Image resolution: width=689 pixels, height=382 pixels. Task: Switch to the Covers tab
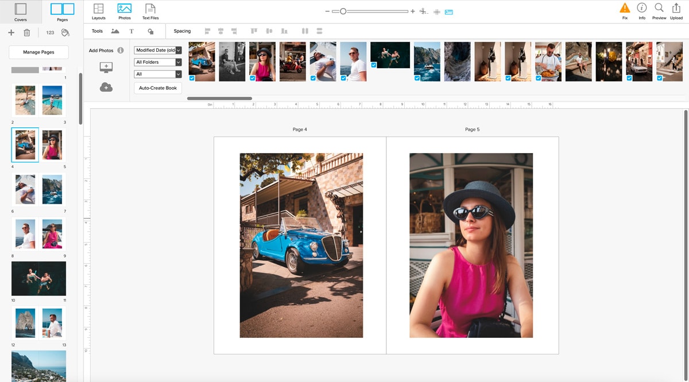tap(21, 11)
